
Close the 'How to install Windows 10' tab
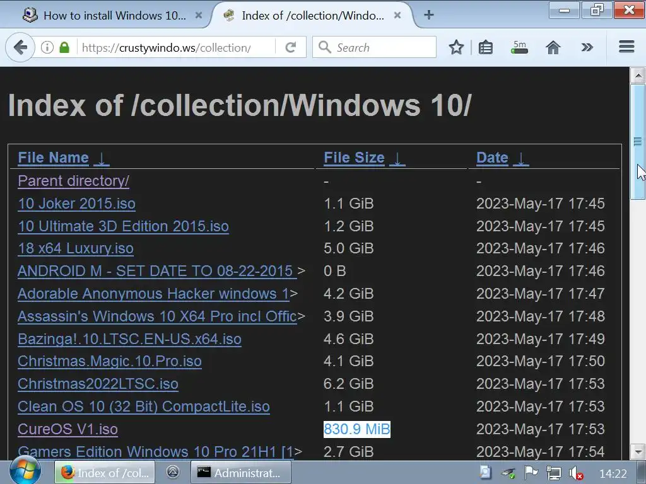[x=199, y=15]
